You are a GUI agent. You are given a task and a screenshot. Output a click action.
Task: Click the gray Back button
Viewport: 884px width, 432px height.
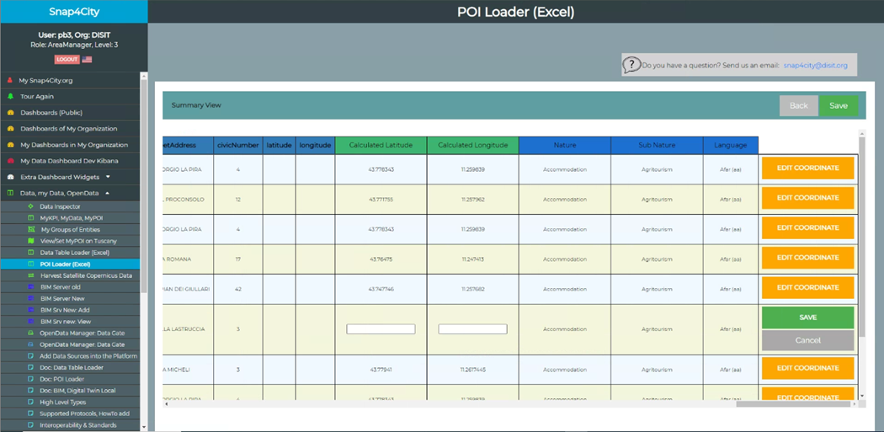point(798,106)
